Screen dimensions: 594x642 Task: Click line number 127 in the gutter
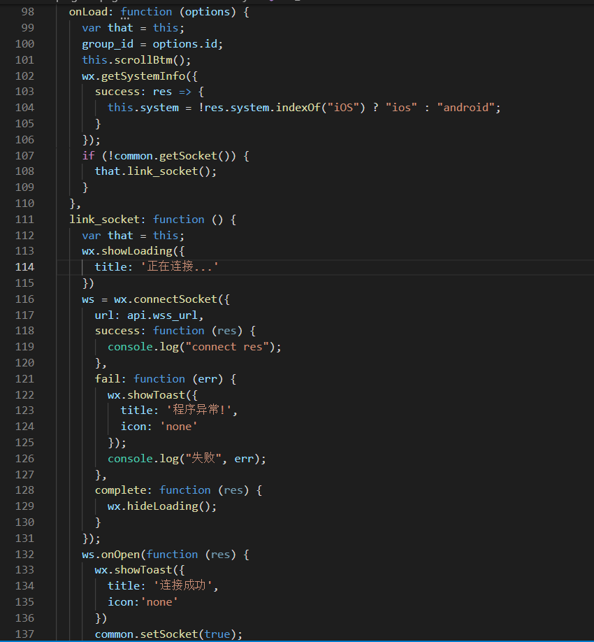tap(24, 475)
